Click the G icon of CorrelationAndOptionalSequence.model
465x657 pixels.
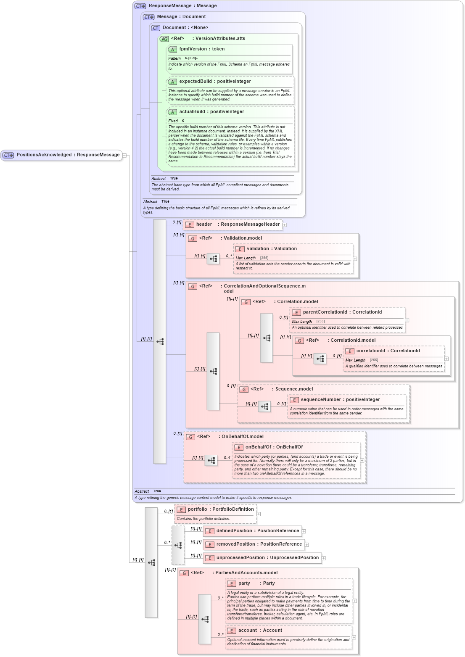193,287
